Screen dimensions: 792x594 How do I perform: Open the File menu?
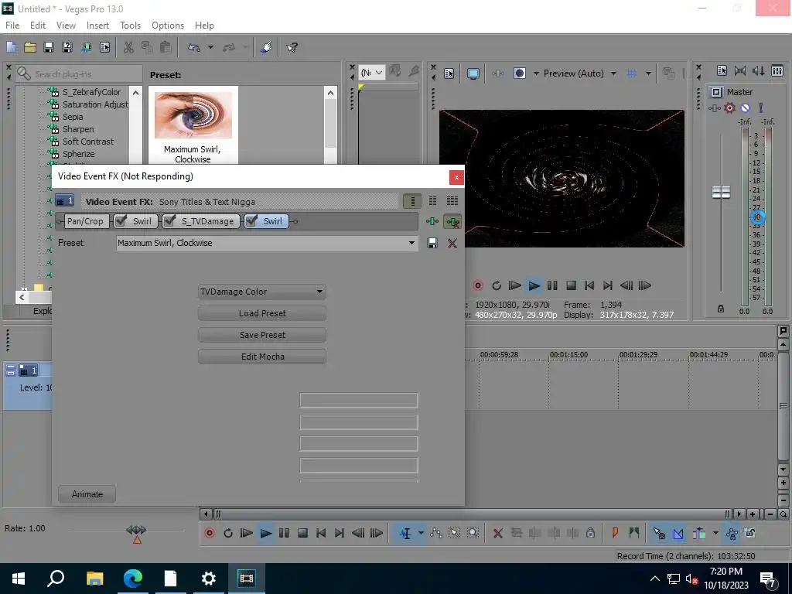click(x=12, y=26)
